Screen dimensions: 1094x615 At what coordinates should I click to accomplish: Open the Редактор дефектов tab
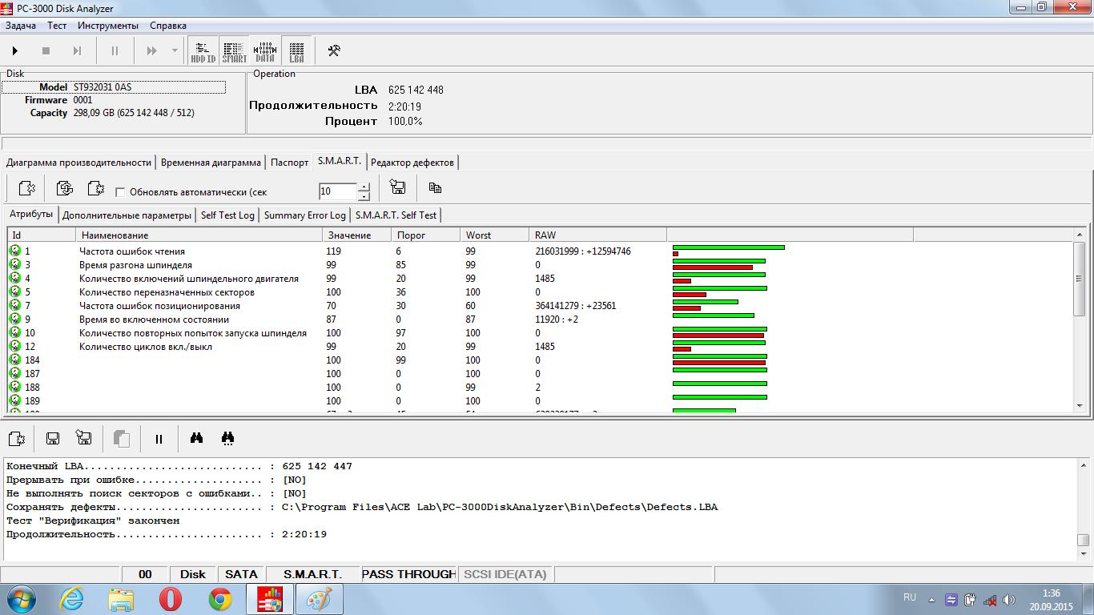(412, 163)
